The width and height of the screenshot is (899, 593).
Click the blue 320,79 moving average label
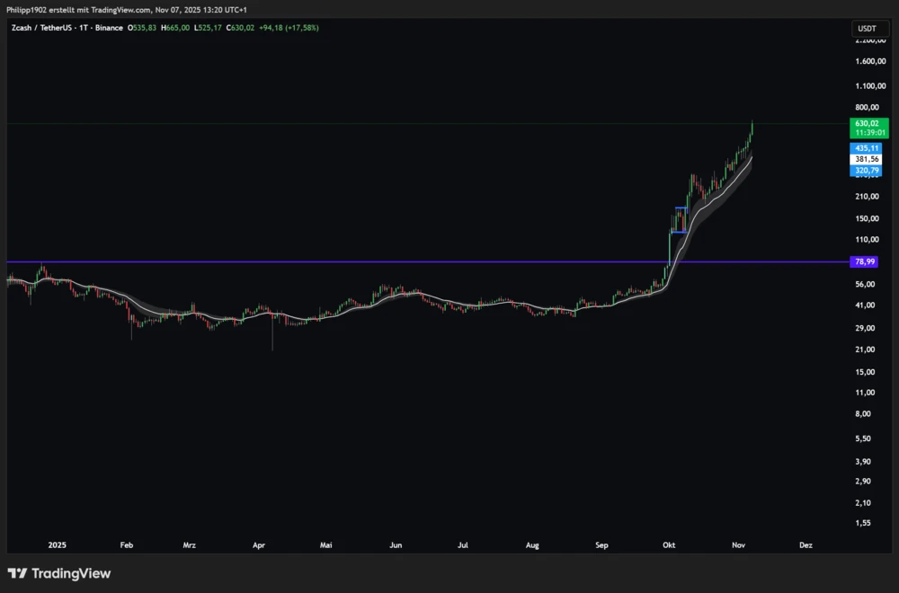[866, 170]
